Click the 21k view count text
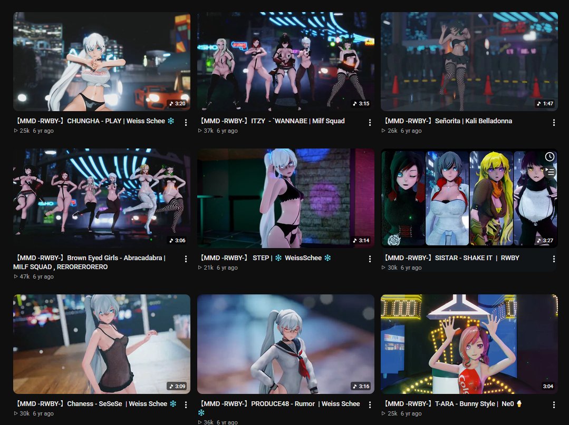The width and height of the screenshot is (569, 425). (x=208, y=268)
